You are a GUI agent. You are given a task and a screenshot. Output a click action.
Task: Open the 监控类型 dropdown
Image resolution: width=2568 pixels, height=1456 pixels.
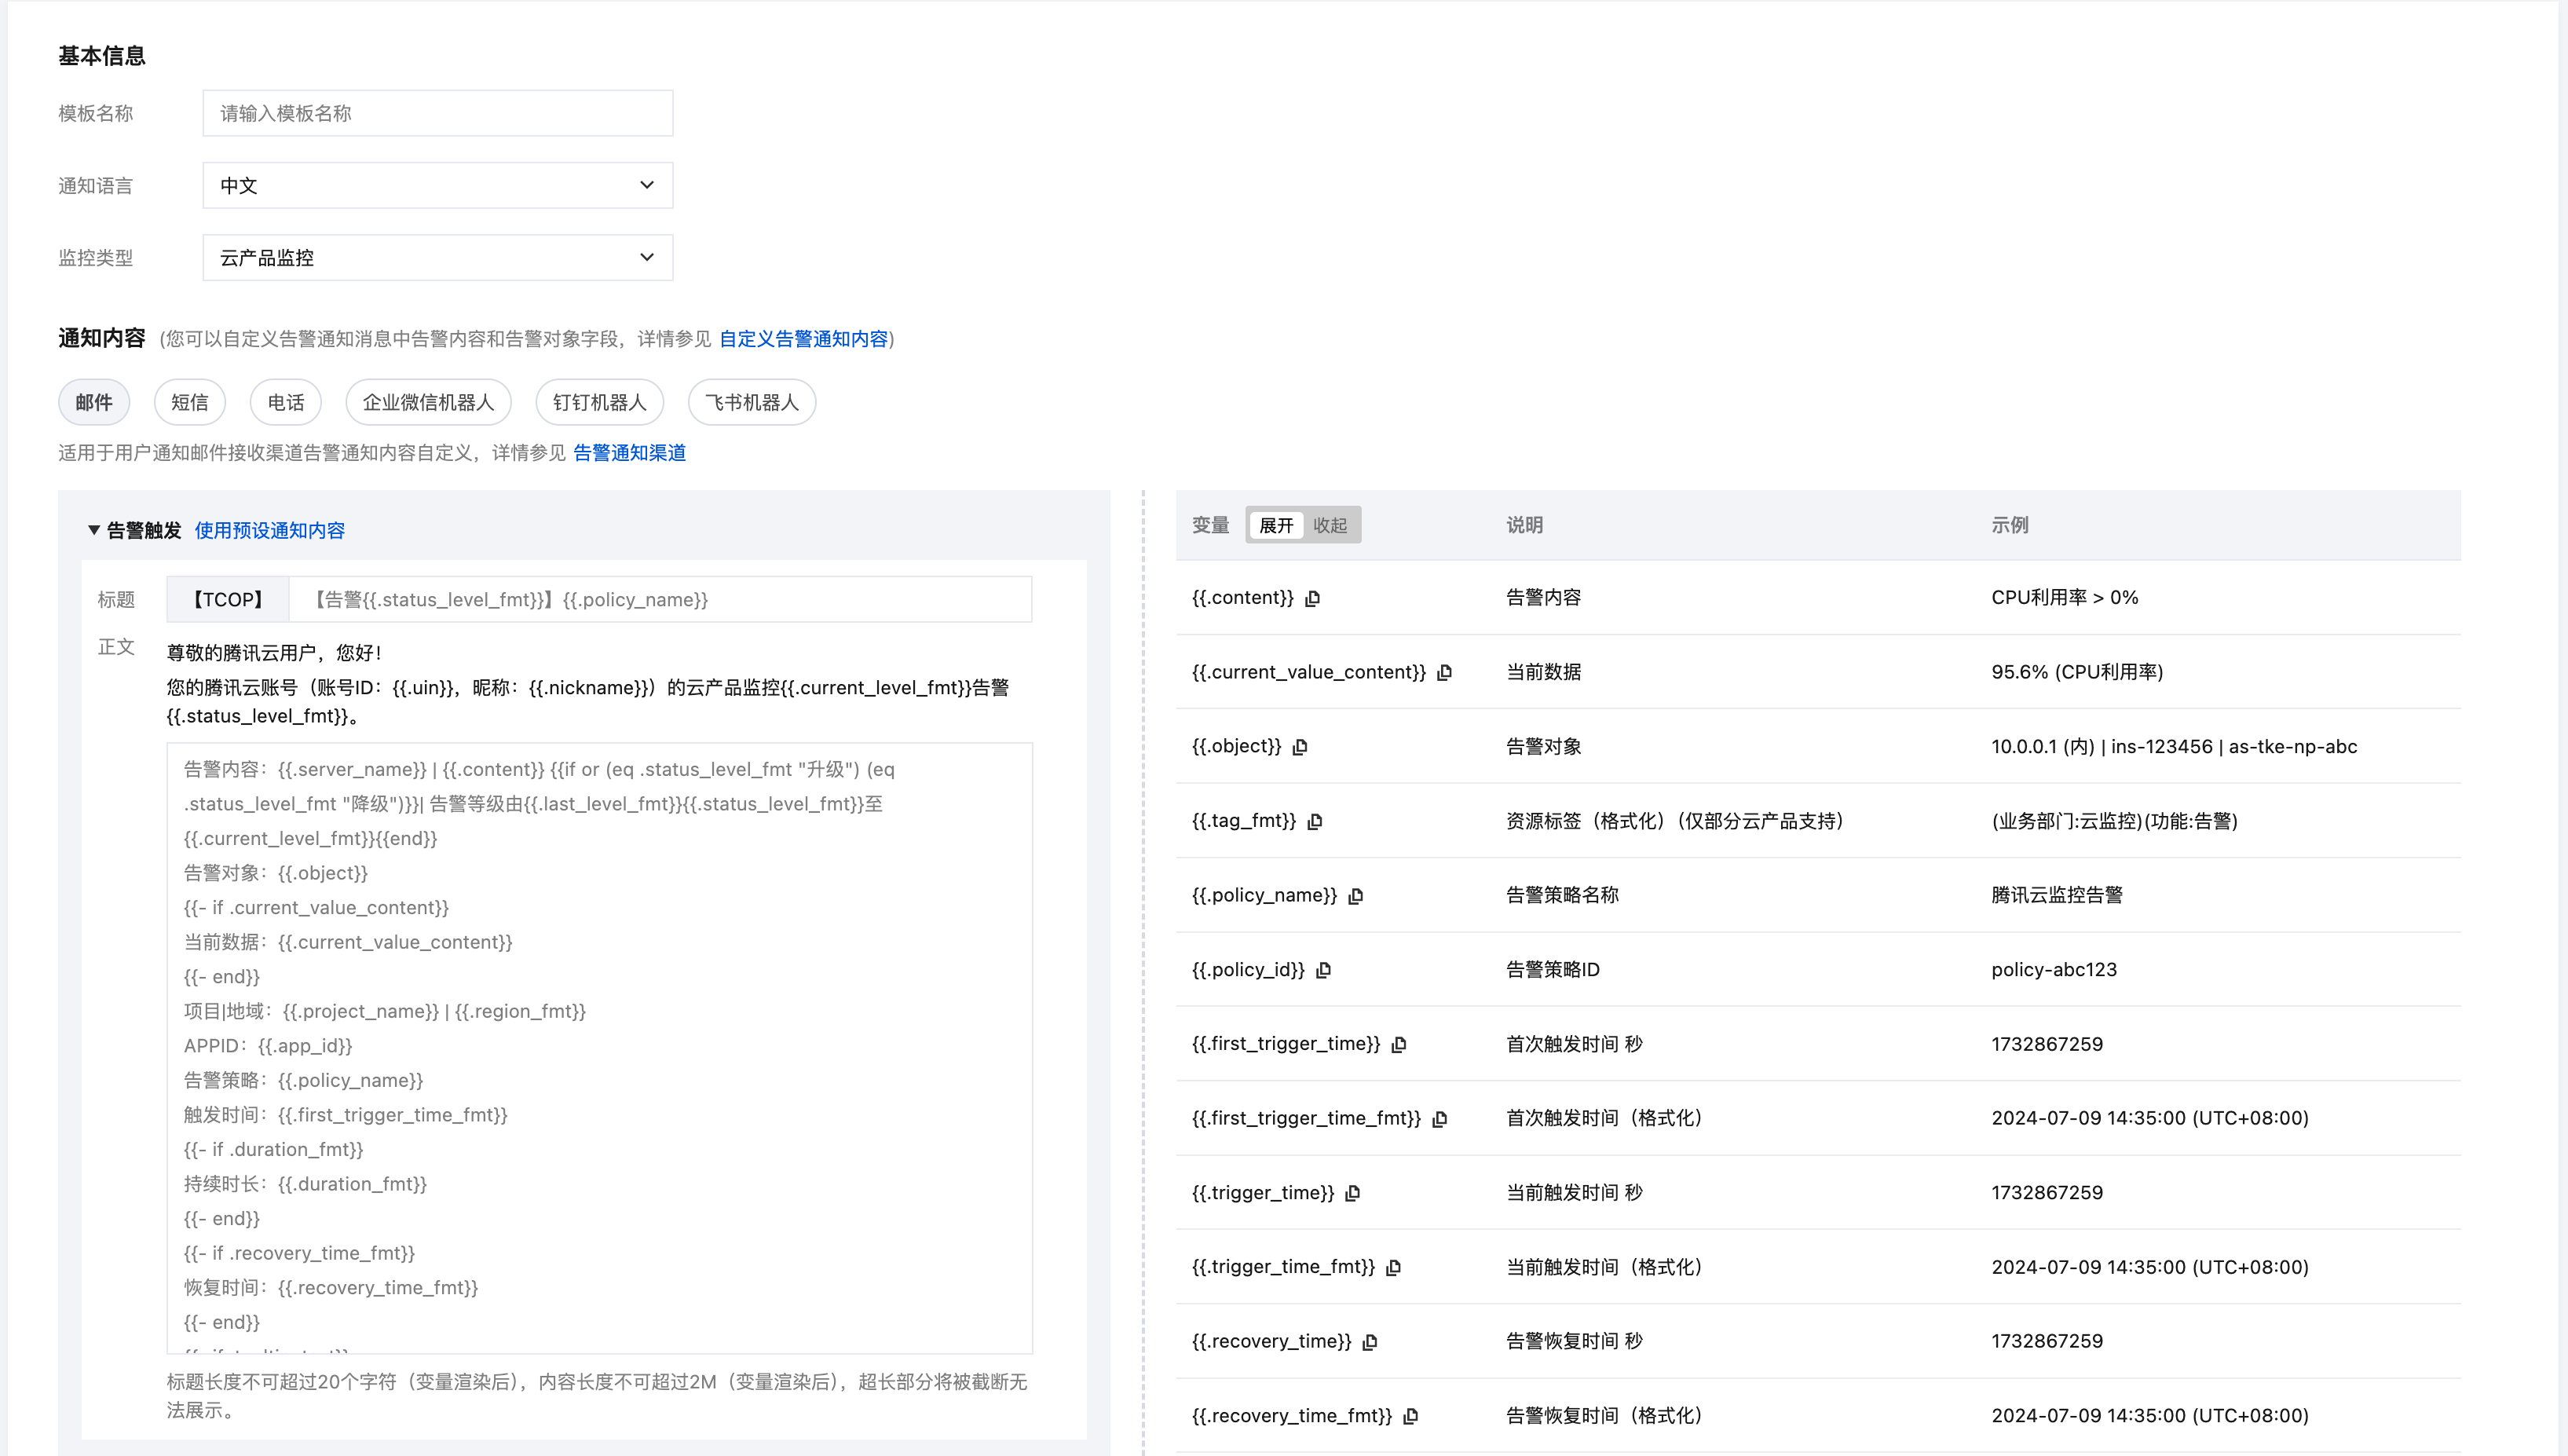pos(437,258)
